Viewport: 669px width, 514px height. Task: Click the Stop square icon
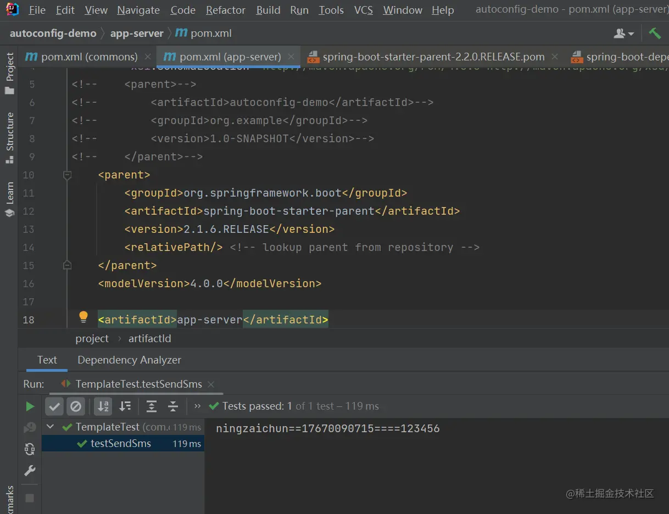30,498
